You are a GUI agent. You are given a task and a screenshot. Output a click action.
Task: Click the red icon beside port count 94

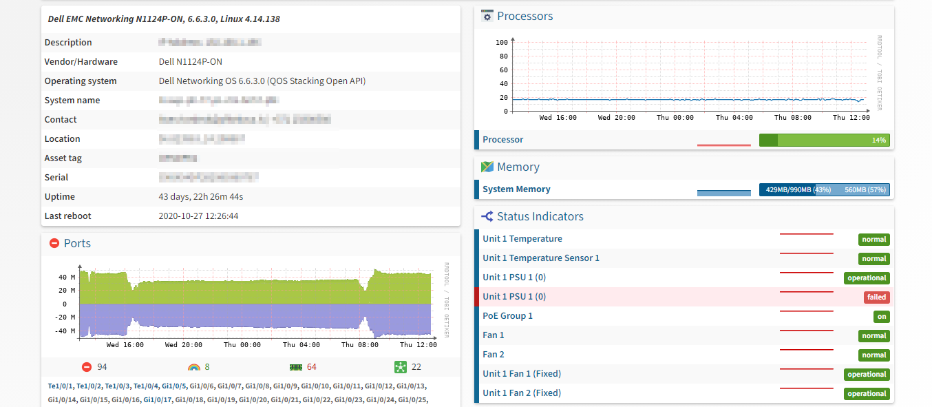[87, 367]
